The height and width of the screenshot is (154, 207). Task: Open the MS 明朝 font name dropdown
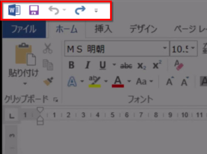tap(165, 48)
